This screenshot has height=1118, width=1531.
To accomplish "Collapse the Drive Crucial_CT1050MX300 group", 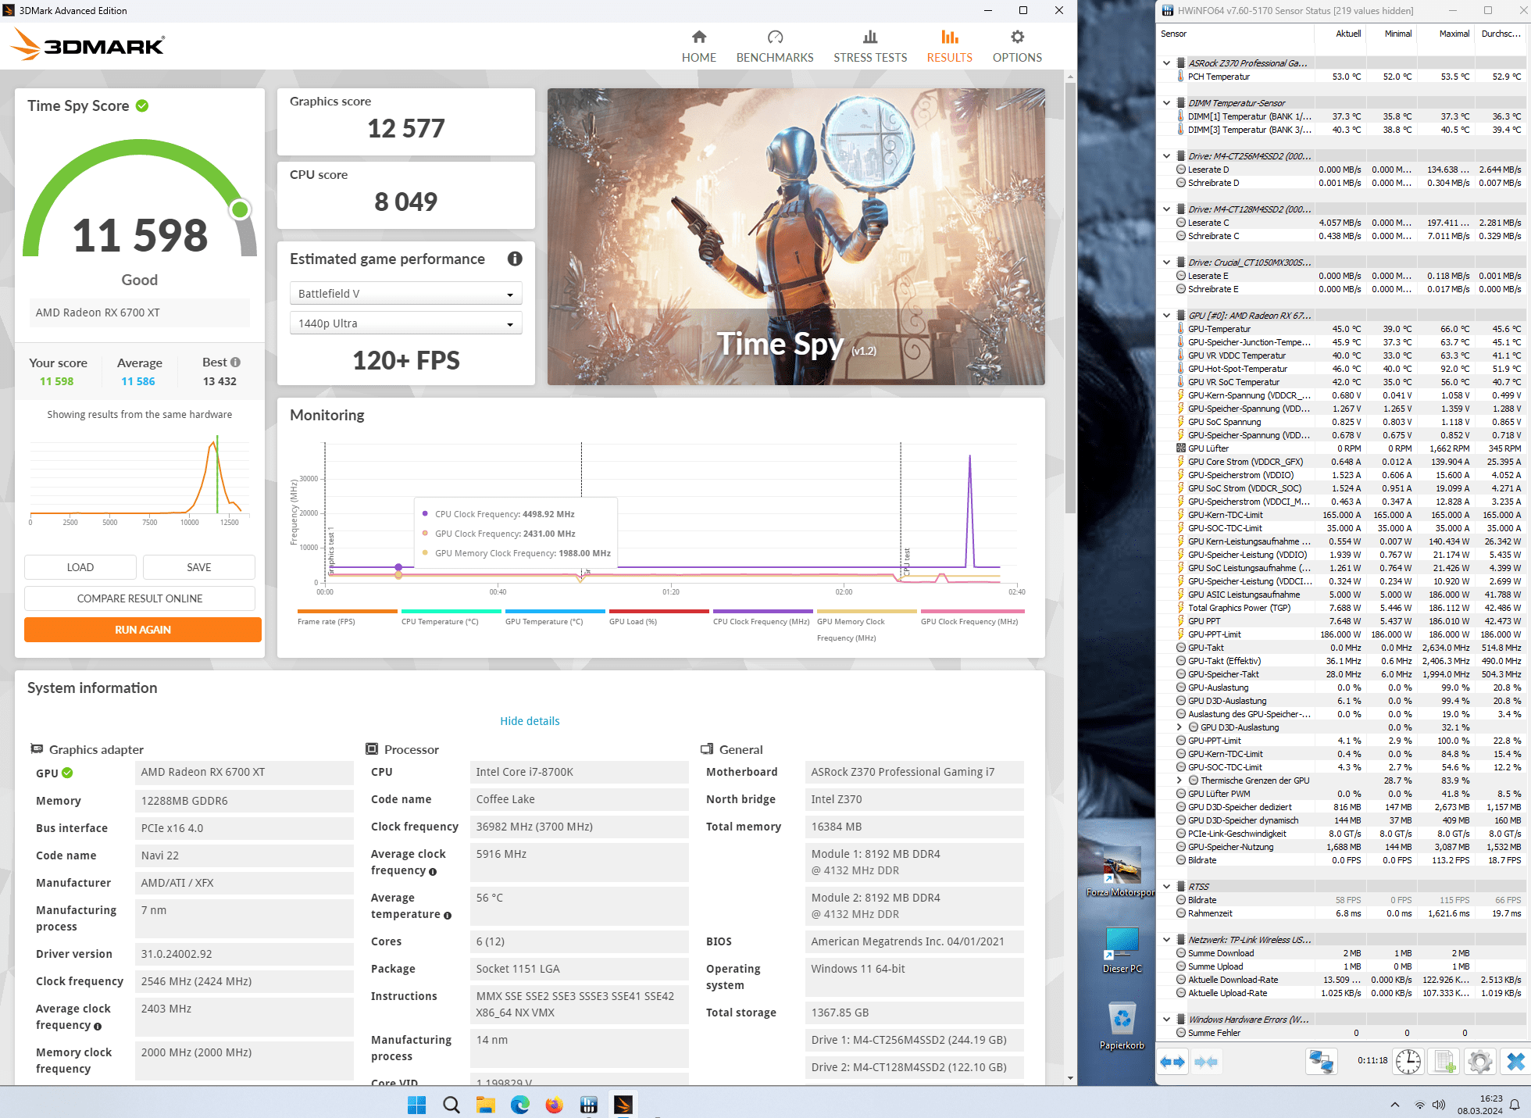I will click(1167, 263).
